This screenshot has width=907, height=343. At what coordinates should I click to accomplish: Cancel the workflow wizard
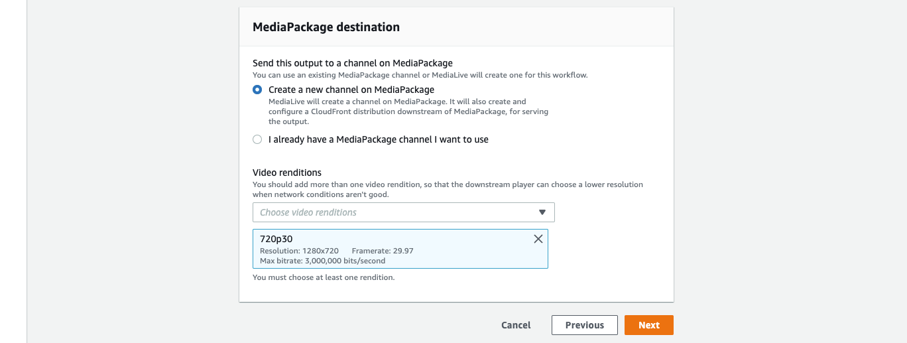tap(516, 325)
